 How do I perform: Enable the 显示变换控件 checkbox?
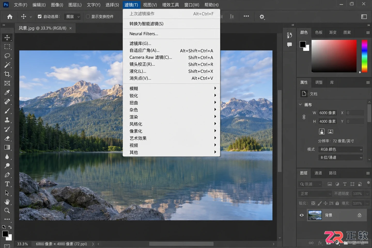click(x=88, y=17)
